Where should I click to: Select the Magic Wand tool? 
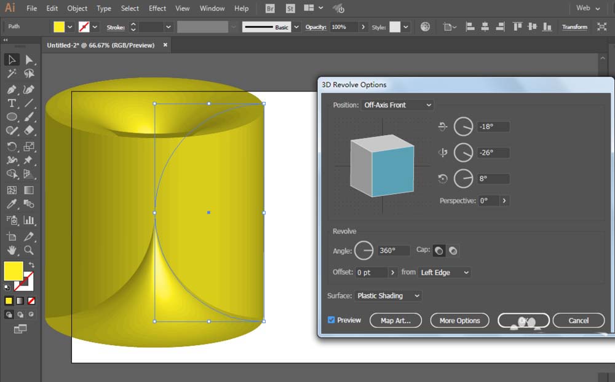coord(12,74)
